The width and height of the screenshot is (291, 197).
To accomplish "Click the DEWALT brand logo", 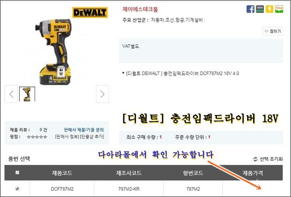I will [x=90, y=13].
